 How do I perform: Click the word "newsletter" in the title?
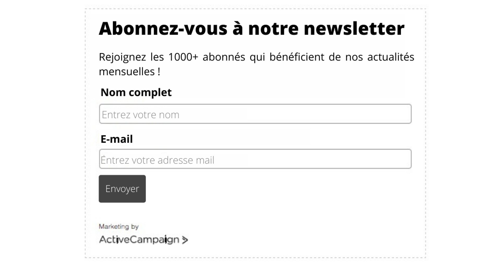click(x=354, y=28)
